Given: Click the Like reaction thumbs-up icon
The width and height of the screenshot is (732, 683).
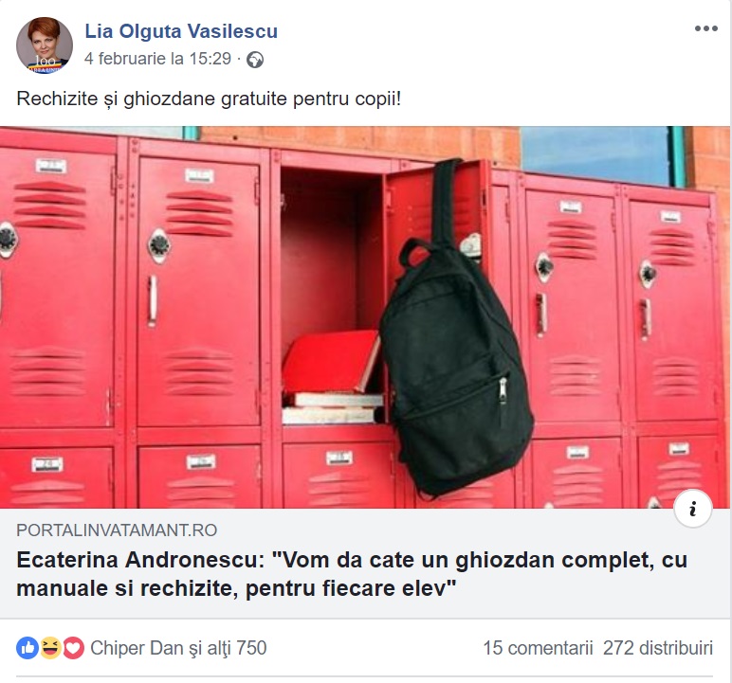Looking at the screenshot, I should pyautogui.click(x=27, y=648).
